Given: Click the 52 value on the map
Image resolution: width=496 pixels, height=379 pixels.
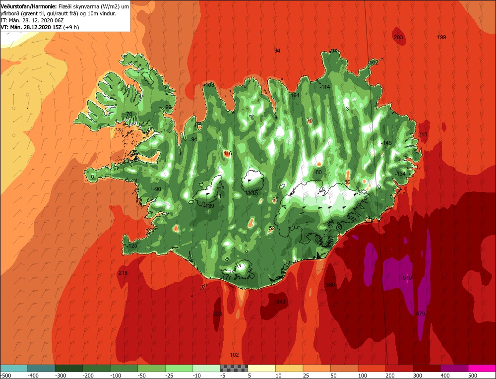Looking at the screenshot, I should click(x=272, y=228).
